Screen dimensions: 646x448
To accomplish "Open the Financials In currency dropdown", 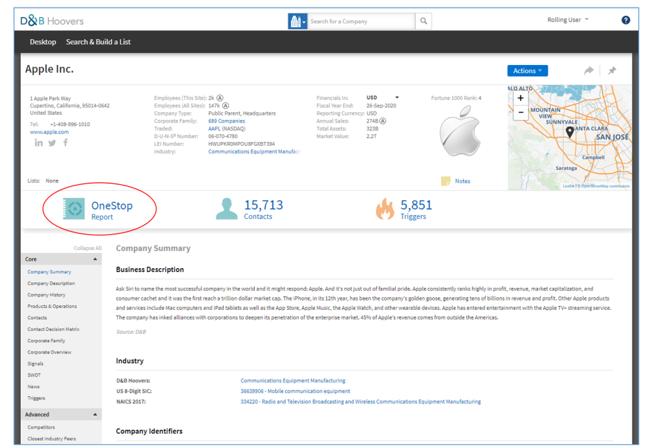I will tap(383, 98).
